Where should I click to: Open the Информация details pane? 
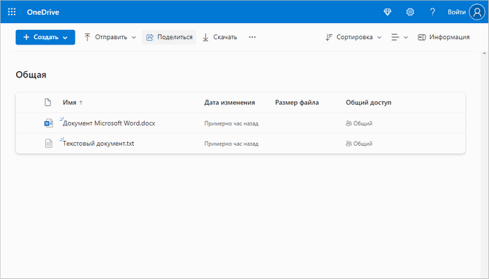444,37
